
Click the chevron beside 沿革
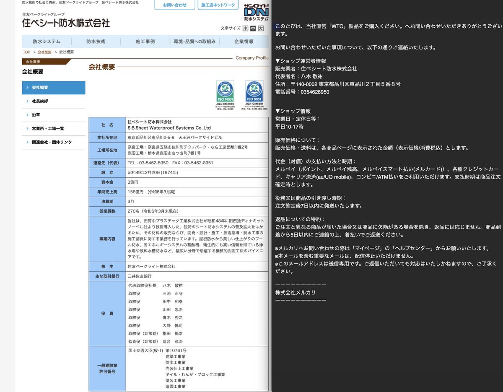coord(27,114)
